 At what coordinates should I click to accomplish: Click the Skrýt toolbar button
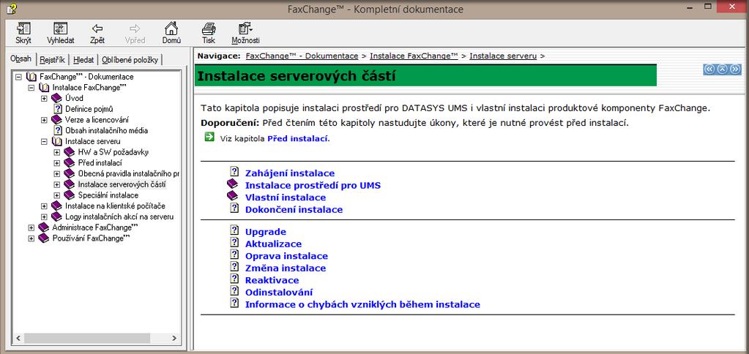coord(23,33)
